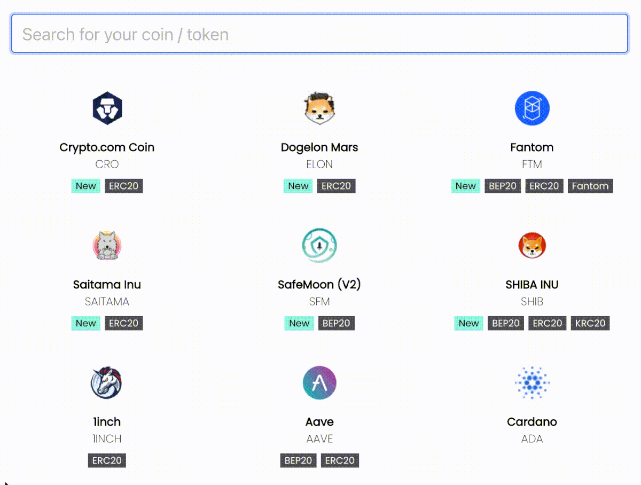Image resolution: width=641 pixels, height=485 pixels.
Task: Open the Cardano name link
Action: (532, 422)
